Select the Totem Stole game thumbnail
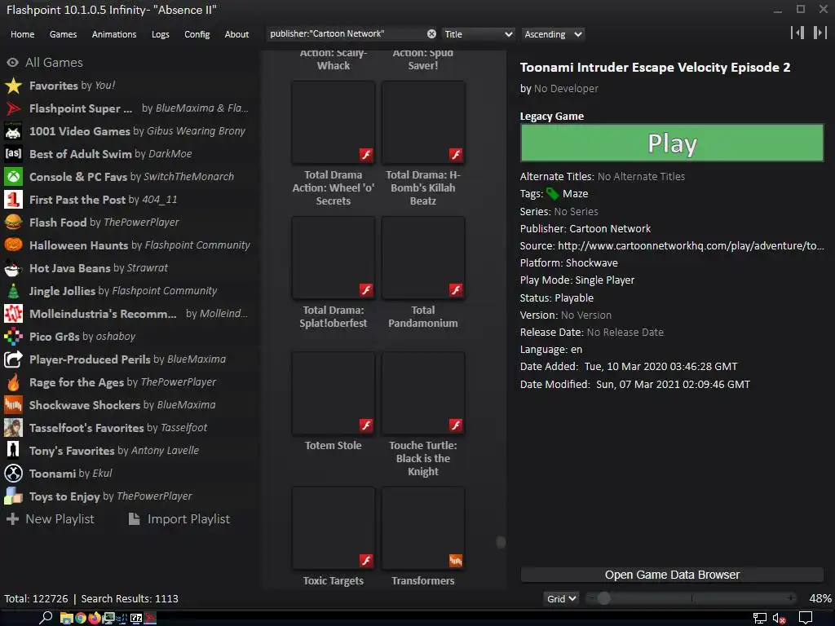The height and width of the screenshot is (626, 835). pos(334,393)
